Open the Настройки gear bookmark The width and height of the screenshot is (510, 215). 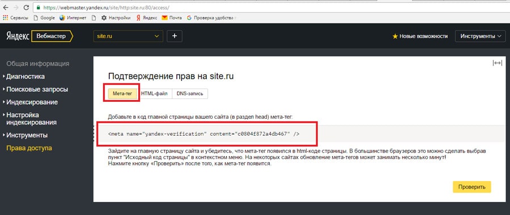click(116, 18)
